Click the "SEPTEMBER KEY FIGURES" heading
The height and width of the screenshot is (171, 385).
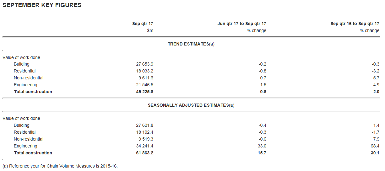(42, 5)
